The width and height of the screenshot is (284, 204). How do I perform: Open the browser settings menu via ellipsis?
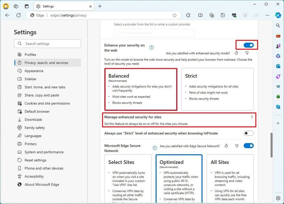click(267, 15)
